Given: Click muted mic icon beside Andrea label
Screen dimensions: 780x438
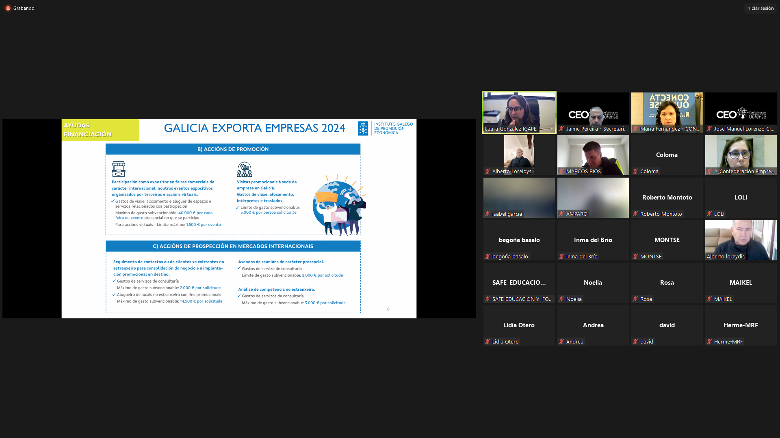Looking at the screenshot, I should tap(561, 342).
